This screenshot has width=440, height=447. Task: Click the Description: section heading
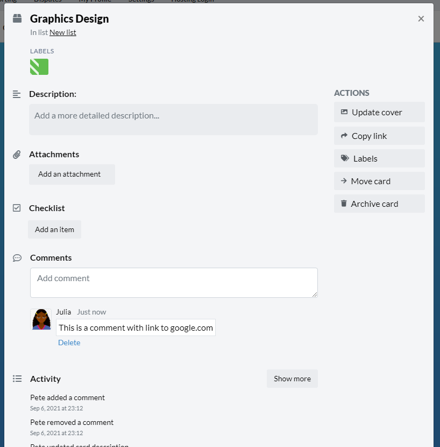coord(53,94)
